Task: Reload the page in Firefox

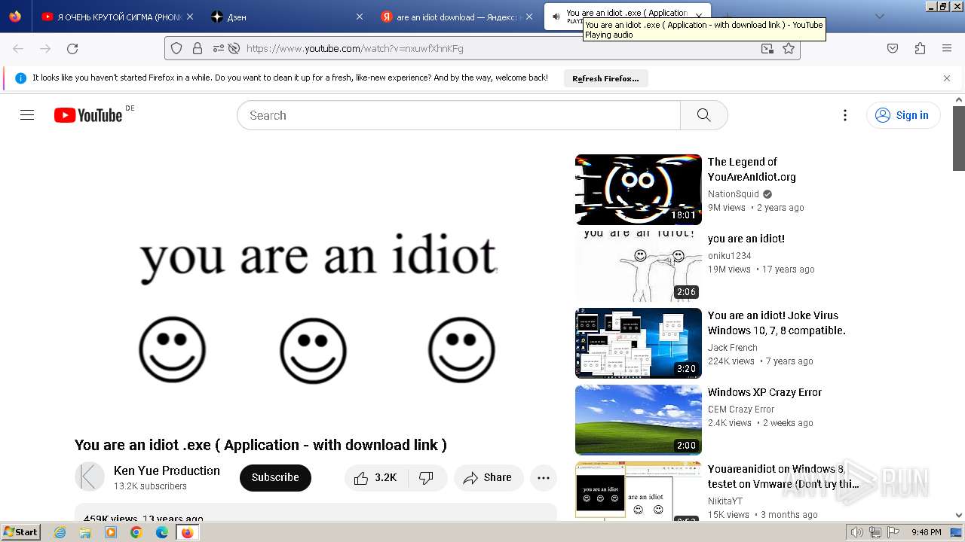Action: click(72, 48)
